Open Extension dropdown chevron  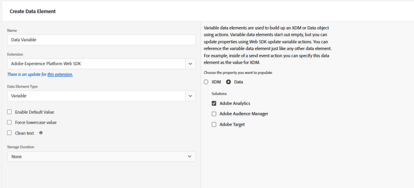(x=190, y=63)
